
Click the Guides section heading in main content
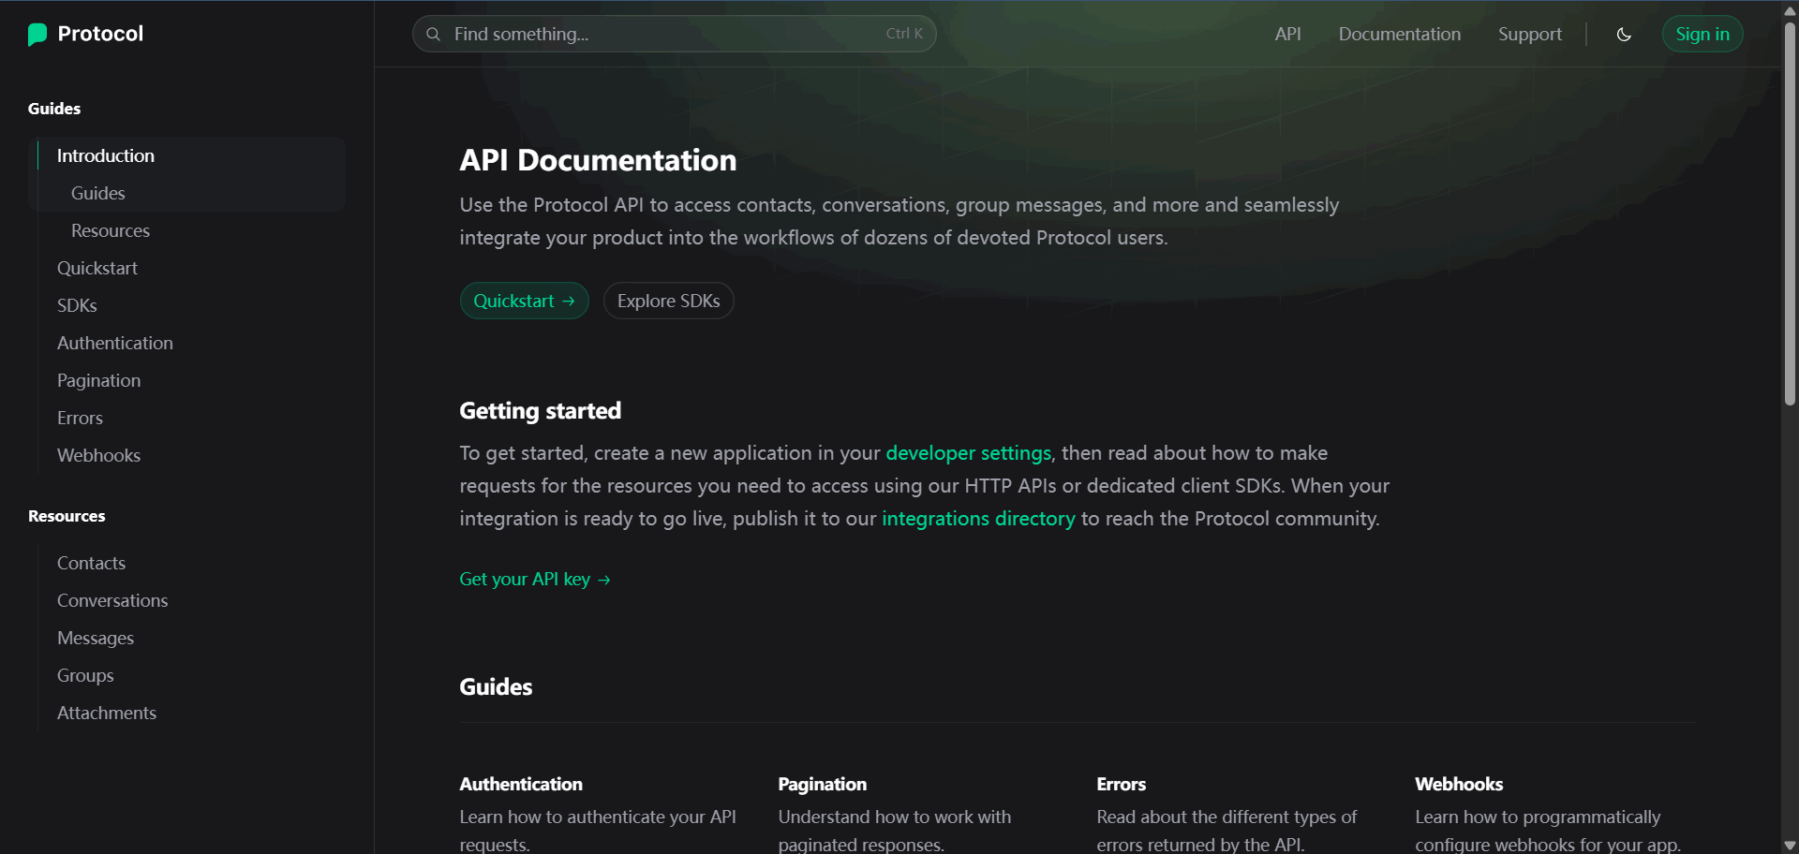pyautogui.click(x=496, y=686)
